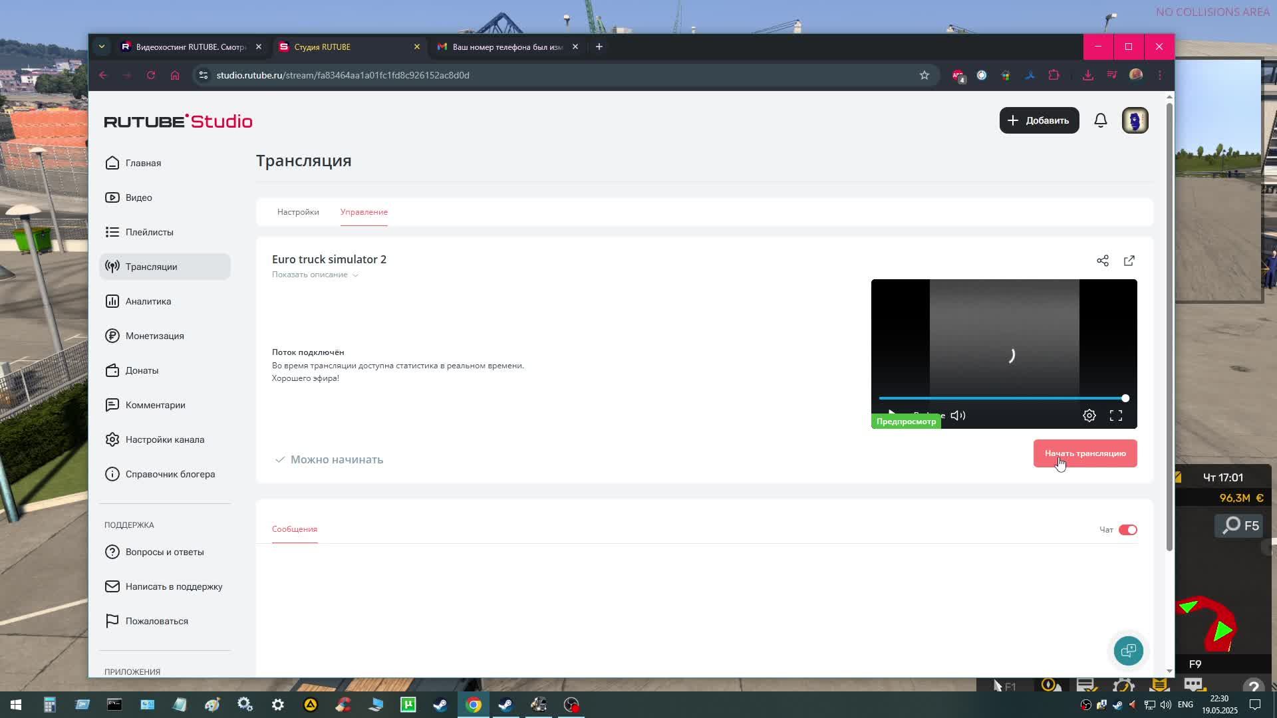The height and width of the screenshot is (718, 1277).
Task: Click the preview player volume icon
Action: [x=958, y=416]
